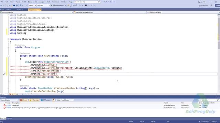Collapse the using directives block
The height and width of the screenshot is (123, 220).
tap(8, 15)
